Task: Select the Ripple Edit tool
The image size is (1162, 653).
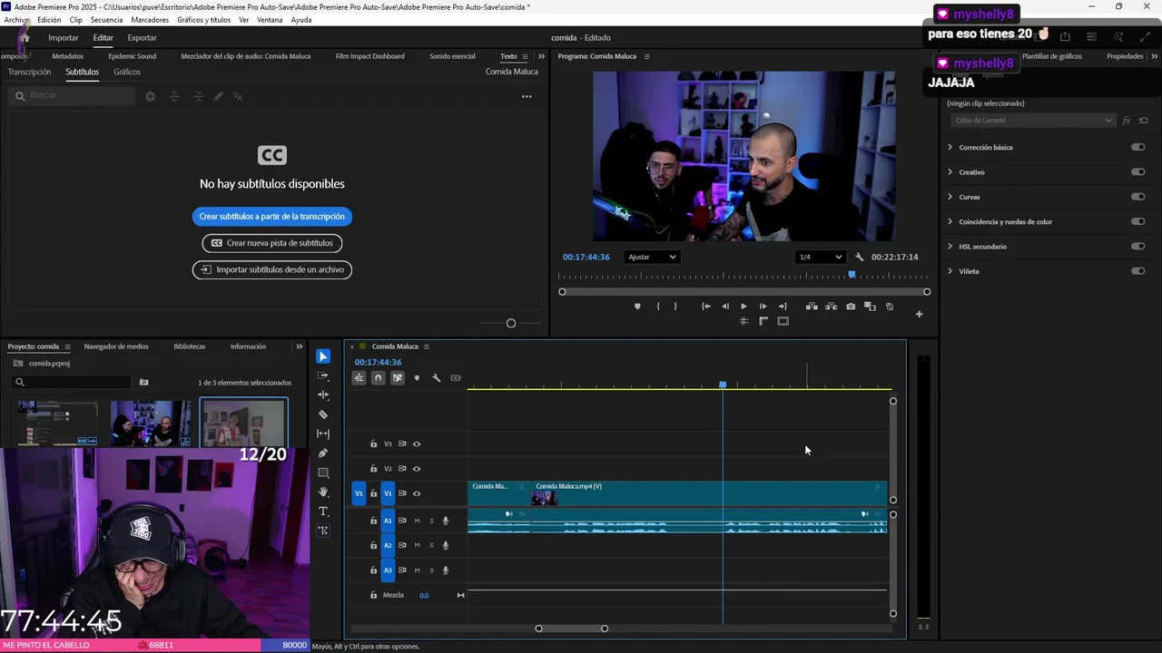Action: (323, 395)
